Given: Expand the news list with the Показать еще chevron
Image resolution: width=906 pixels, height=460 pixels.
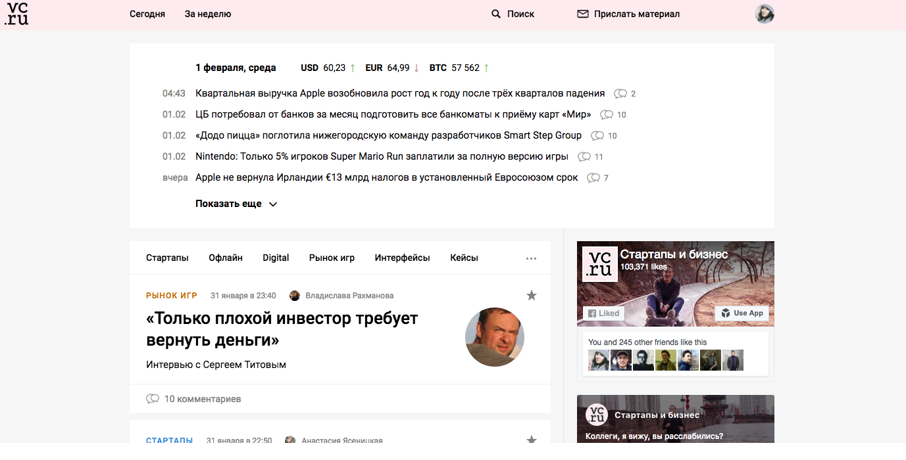Looking at the screenshot, I should 273,204.
